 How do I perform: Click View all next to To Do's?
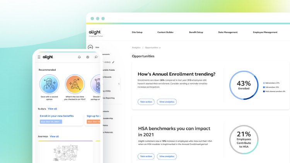[x=52, y=109]
